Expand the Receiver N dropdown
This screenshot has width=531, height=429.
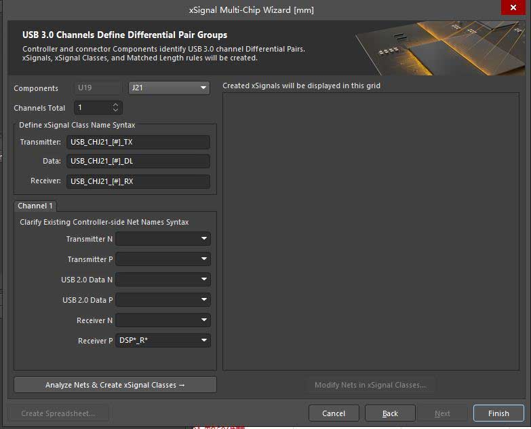pos(204,320)
